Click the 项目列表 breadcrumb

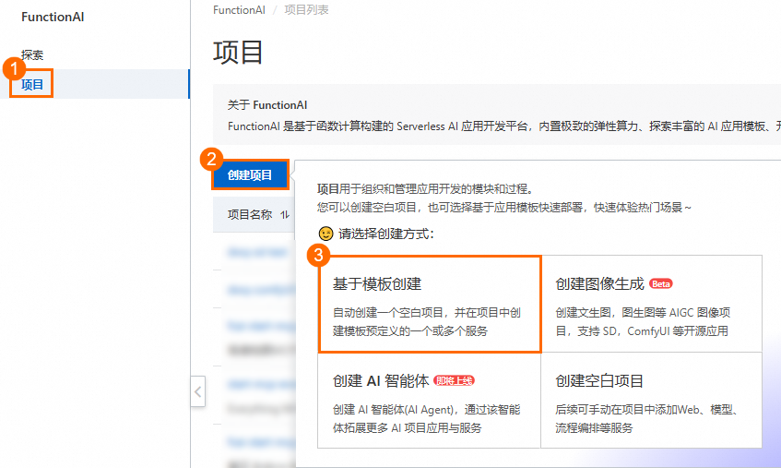(x=306, y=10)
